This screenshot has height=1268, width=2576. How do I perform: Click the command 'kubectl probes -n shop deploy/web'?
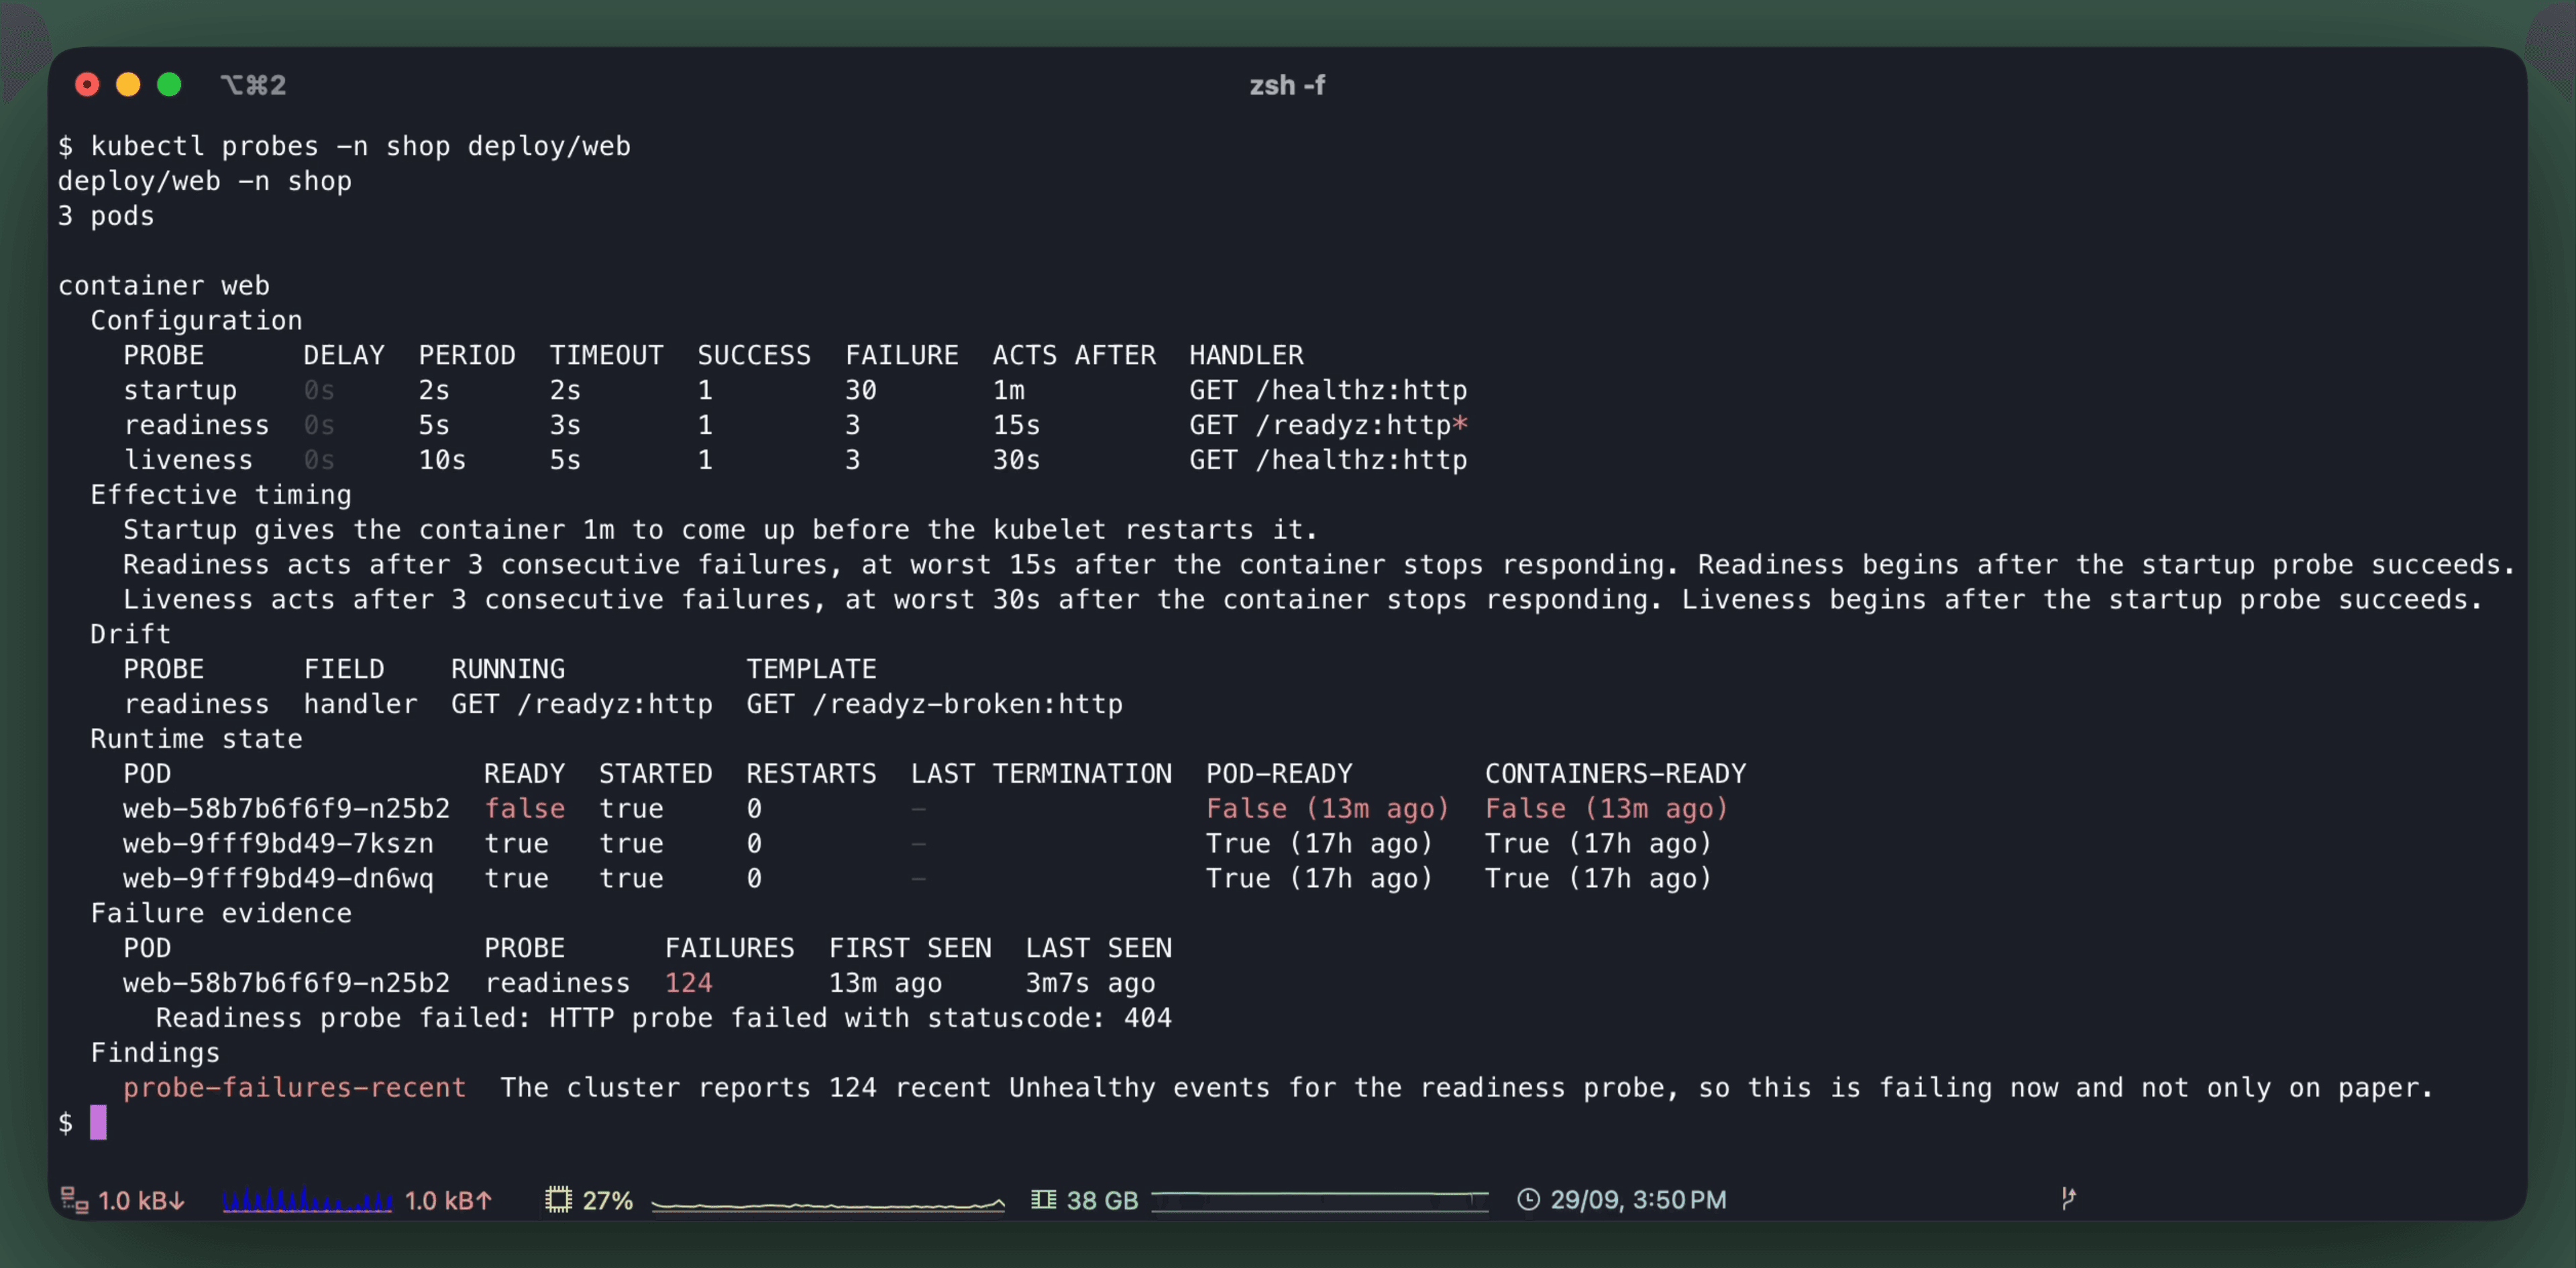tap(360, 146)
